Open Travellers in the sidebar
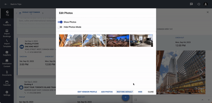Image resolution: width=212 pixels, height=103 pixels. (x=7, y=23)
